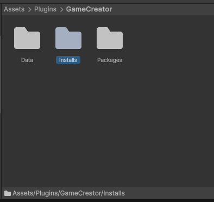The image size is (214, 202).
Task: Select the highlighted Installs folder icon
Action: (68, 38)
